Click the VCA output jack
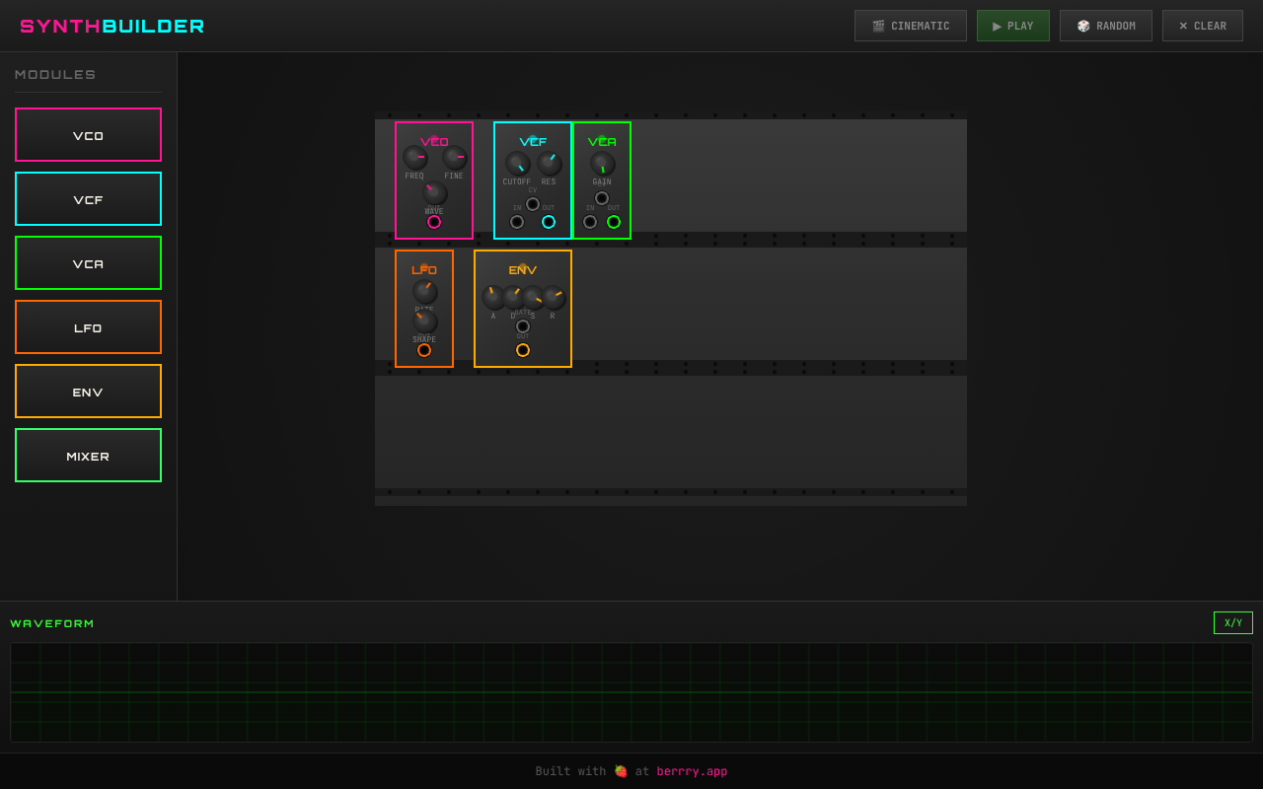The width and height of the screenshot is (1263, 789). [614, 222]
